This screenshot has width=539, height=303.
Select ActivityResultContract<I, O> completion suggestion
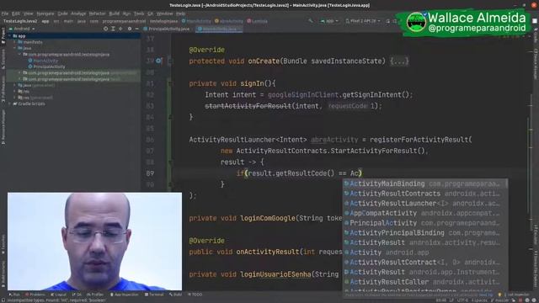tap(425, 263)
